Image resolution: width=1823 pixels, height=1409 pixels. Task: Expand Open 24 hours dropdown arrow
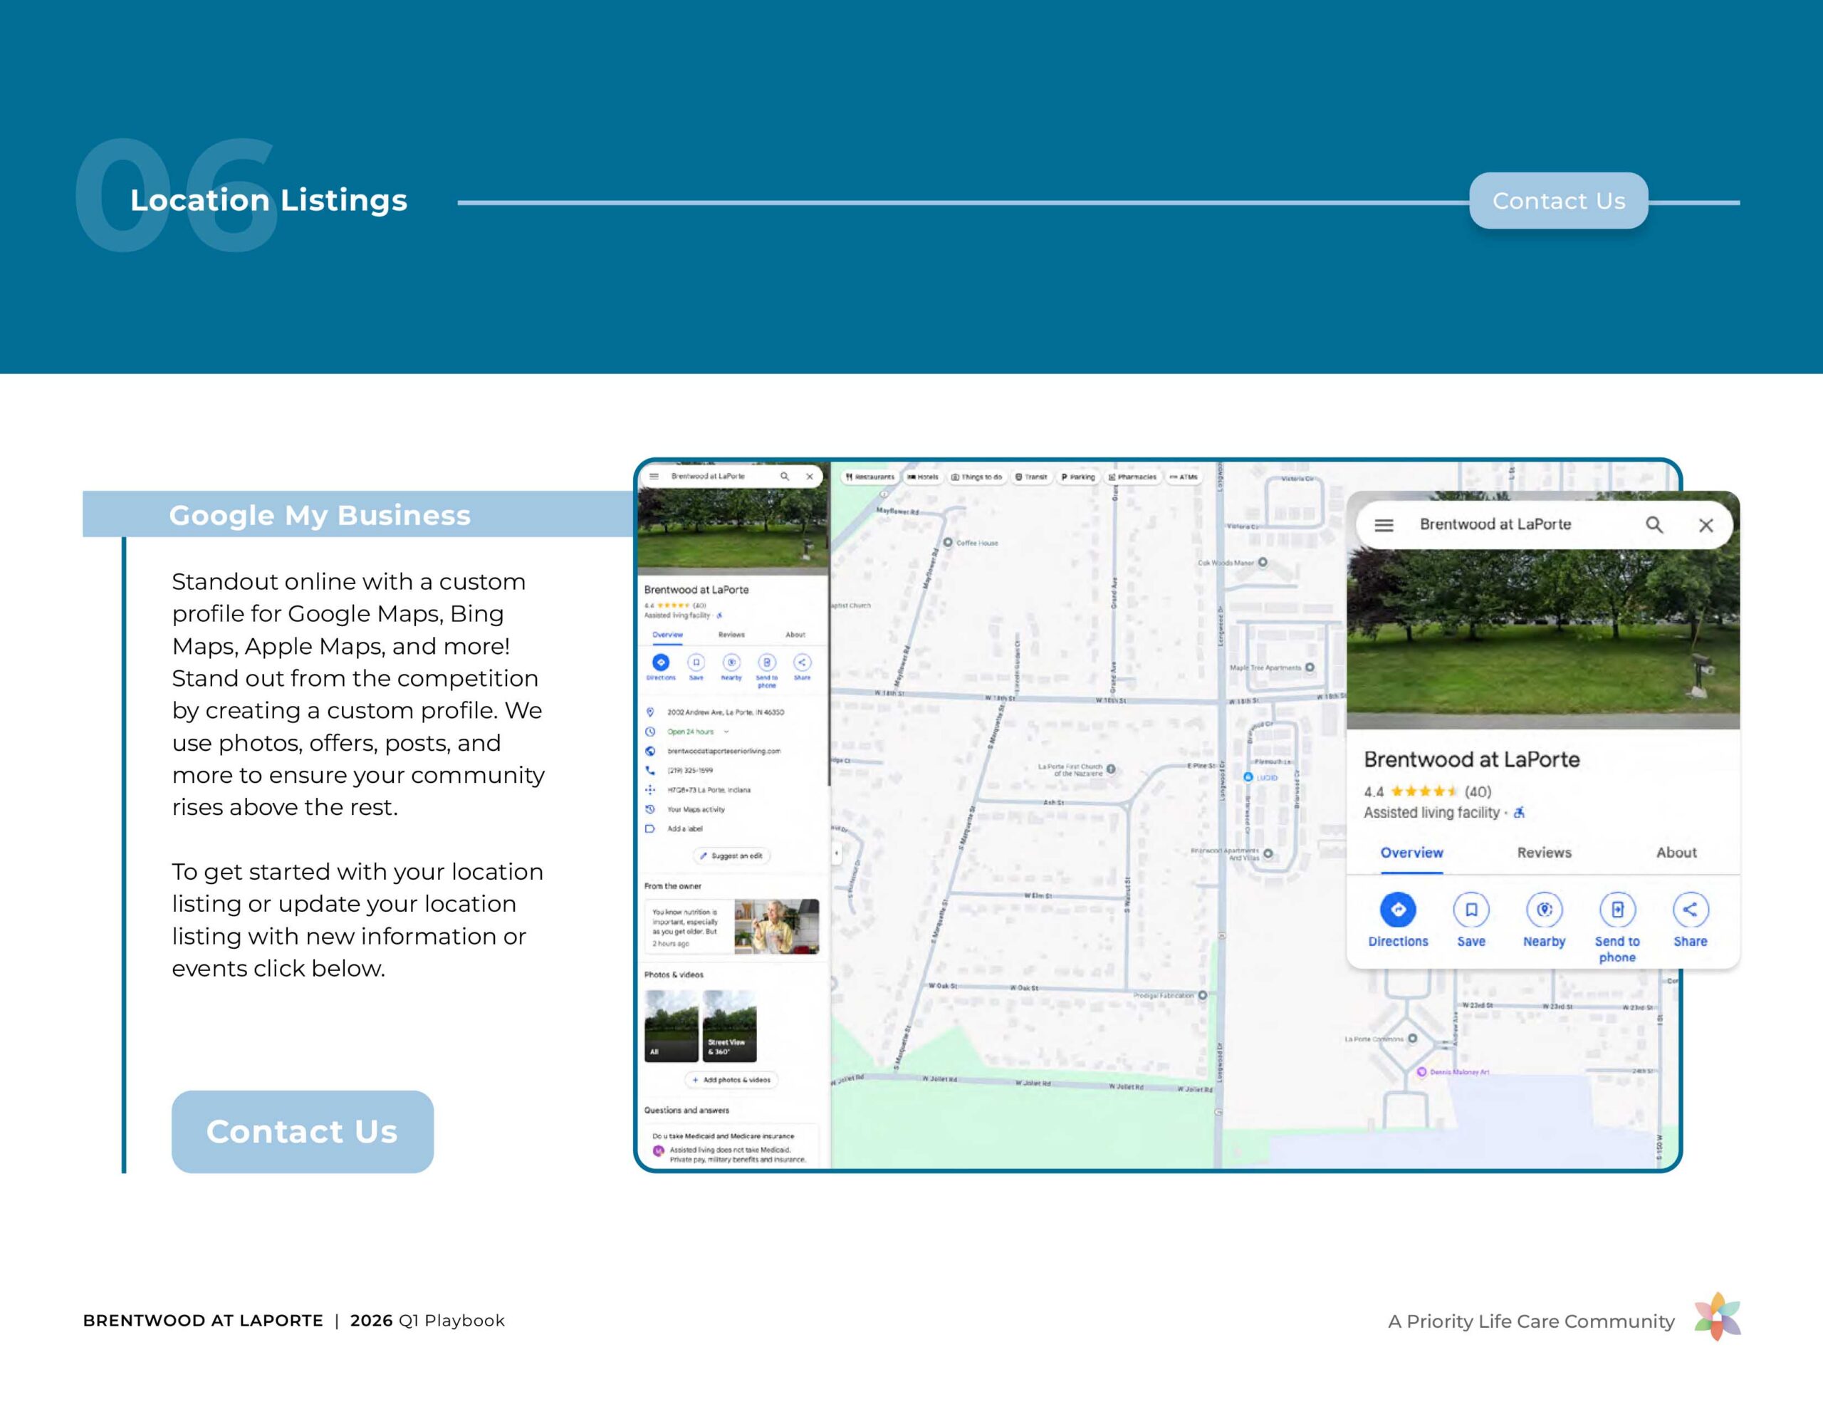(726, 732)
